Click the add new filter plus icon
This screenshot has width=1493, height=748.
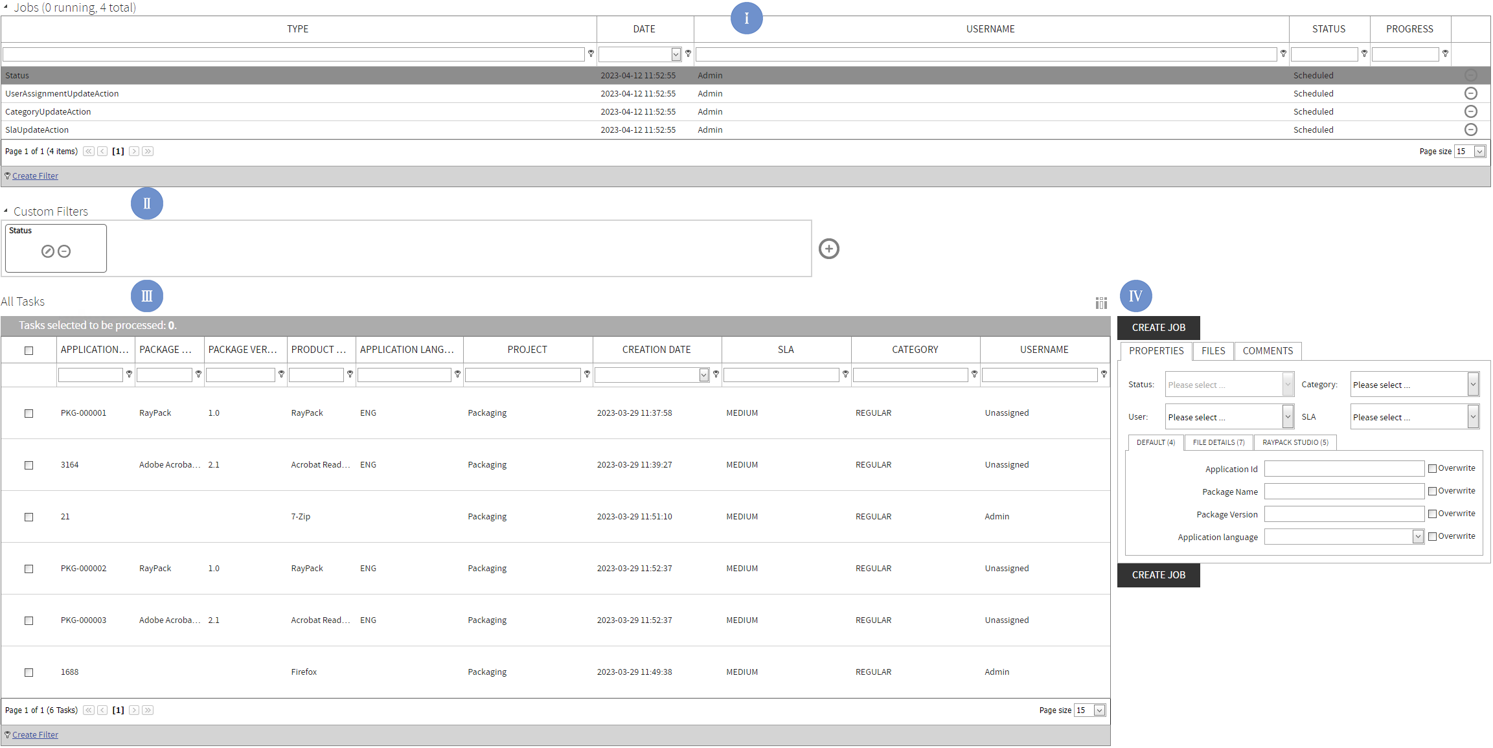point(828,249)
